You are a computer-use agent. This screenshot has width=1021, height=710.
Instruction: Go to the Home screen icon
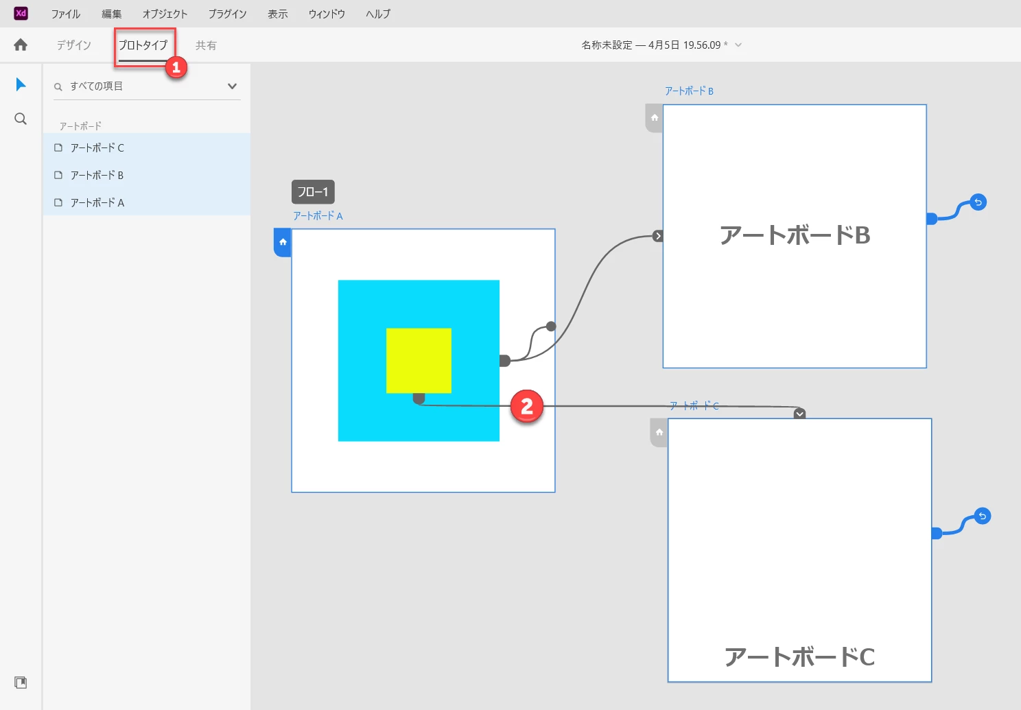tap(21, 45)
